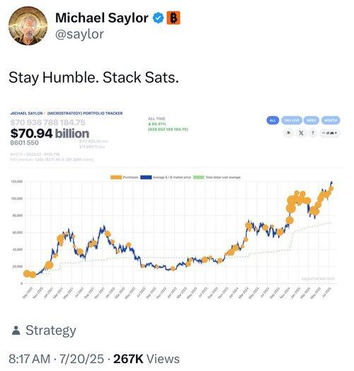The height and width of the screenshot is (371, 354).
Task: Click Michael Saylor's profile avatar
Action: [28, 25]
